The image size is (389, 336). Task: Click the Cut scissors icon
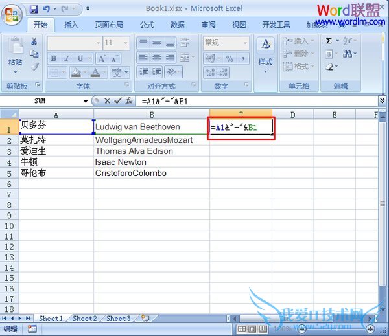coord(34,41)
